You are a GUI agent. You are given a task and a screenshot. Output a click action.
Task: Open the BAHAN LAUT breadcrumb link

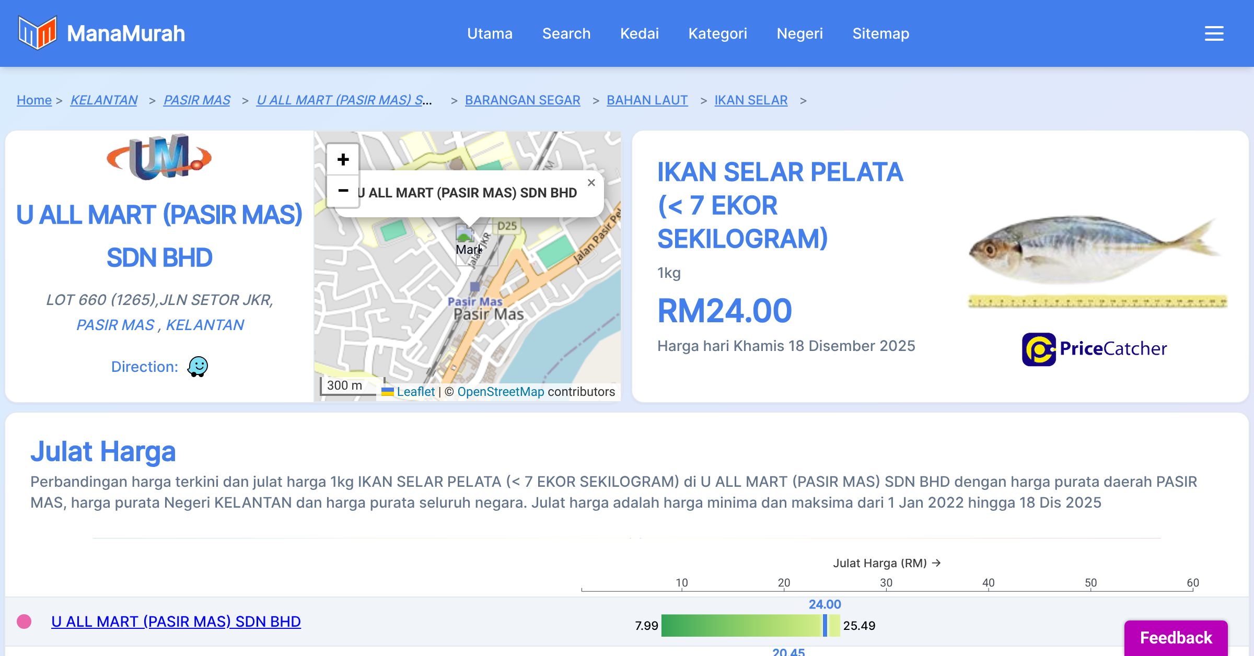pyautogui.click(x=647, y=100)
